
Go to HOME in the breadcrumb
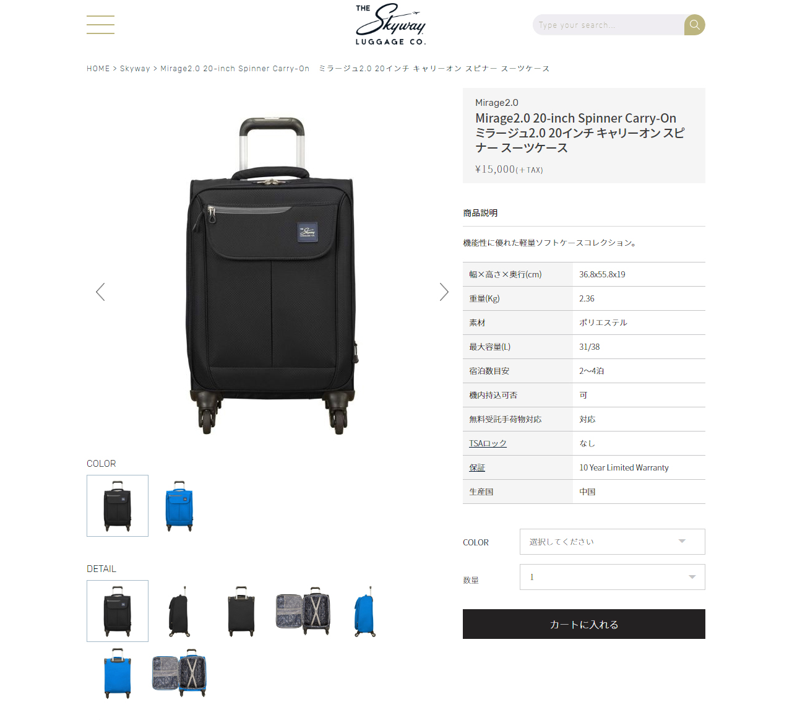tap(98, 69)
